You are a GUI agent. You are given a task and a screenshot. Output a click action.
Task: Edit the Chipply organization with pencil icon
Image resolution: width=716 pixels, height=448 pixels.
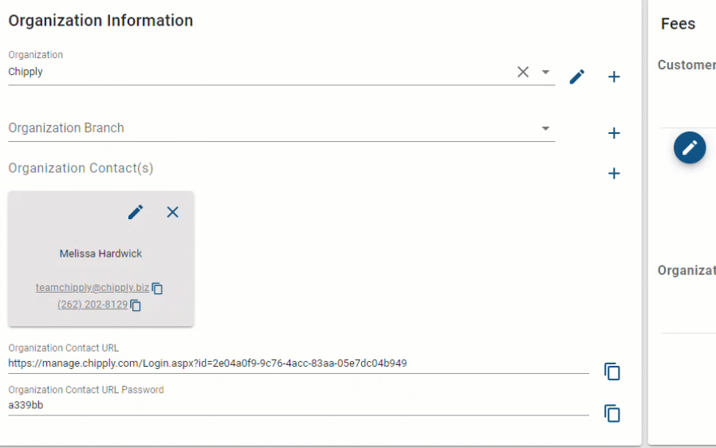[x=576, y=77]
